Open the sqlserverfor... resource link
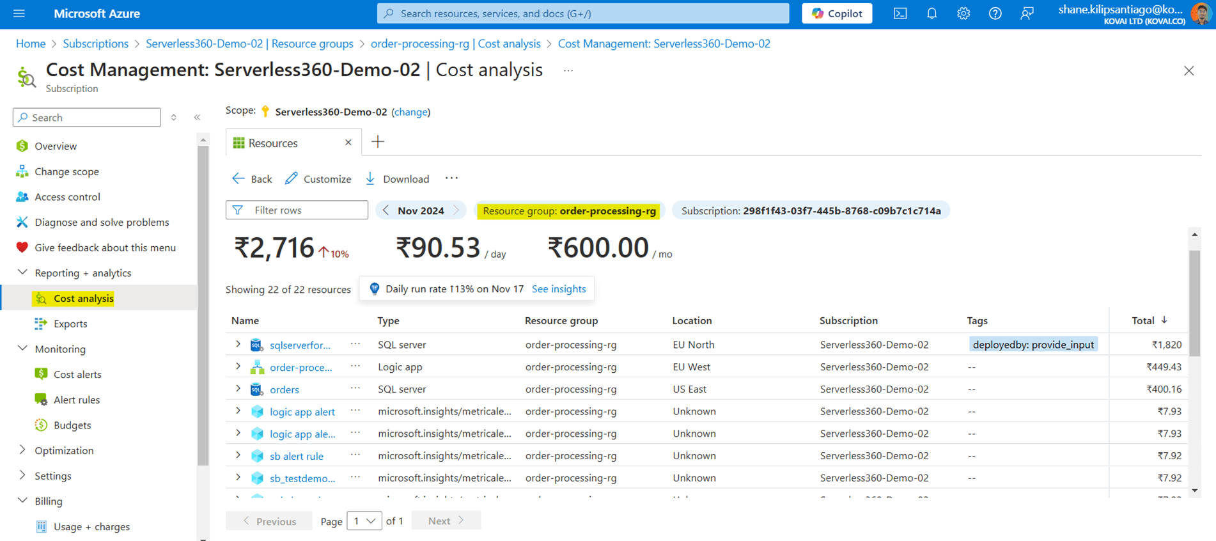Image resolution: width=1216 pixels, height=541 pixels. pyautogui.click(x=300, y=345)
